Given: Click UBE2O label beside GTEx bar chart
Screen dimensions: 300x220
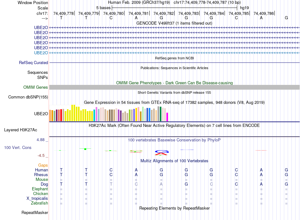Looking at the screenshot, I should (x=41, y=114).
